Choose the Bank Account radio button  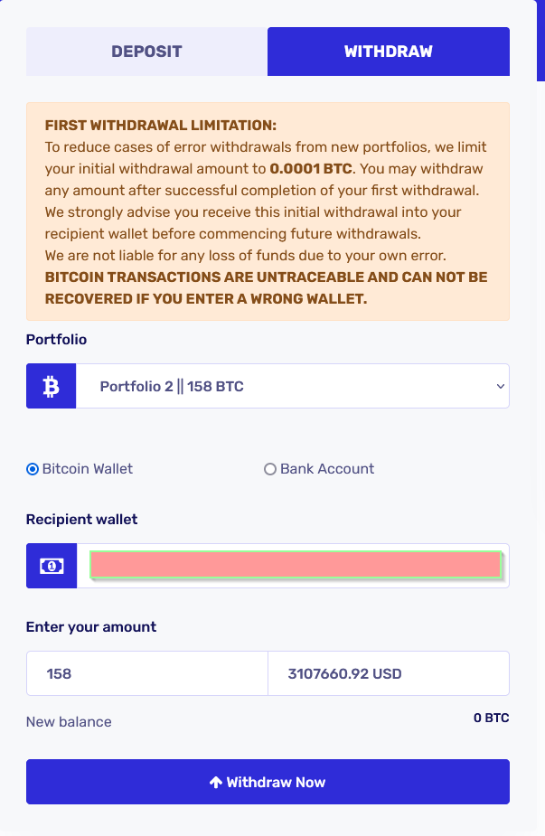click(x=270, y=469)
